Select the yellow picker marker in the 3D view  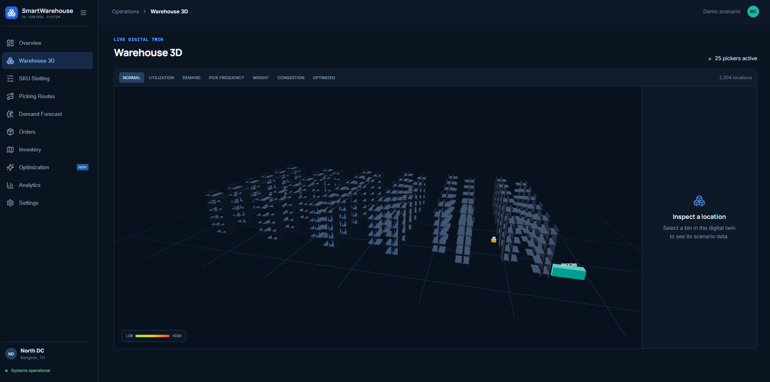(x=494, y=240)
